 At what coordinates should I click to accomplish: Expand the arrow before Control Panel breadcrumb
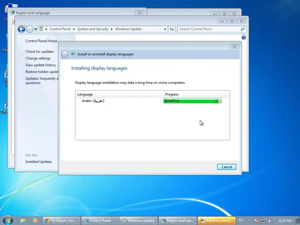[x=46, y=29]
